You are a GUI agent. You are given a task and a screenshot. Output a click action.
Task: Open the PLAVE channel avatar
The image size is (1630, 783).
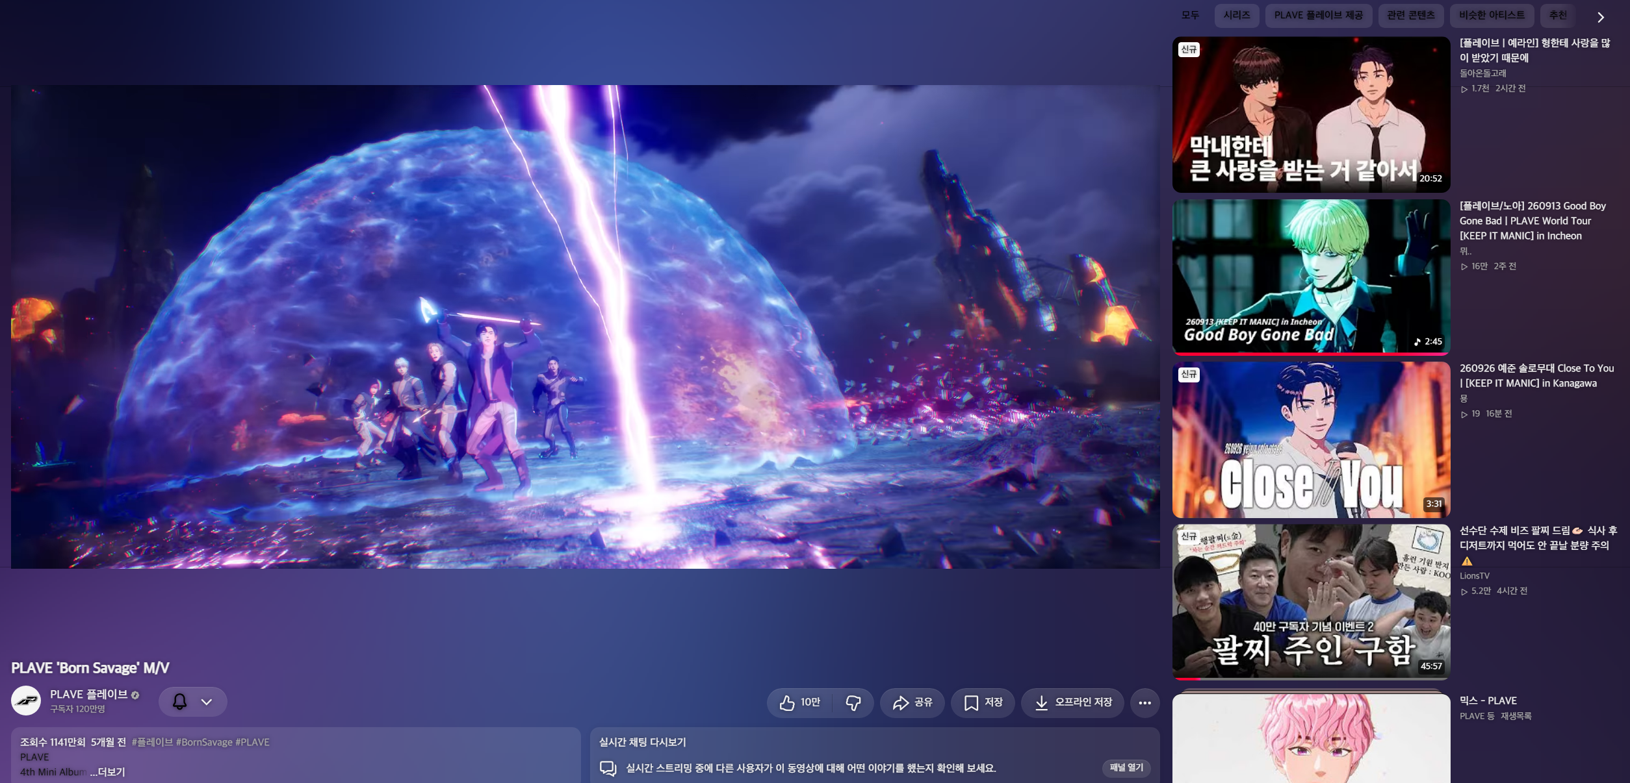(26, 701)
